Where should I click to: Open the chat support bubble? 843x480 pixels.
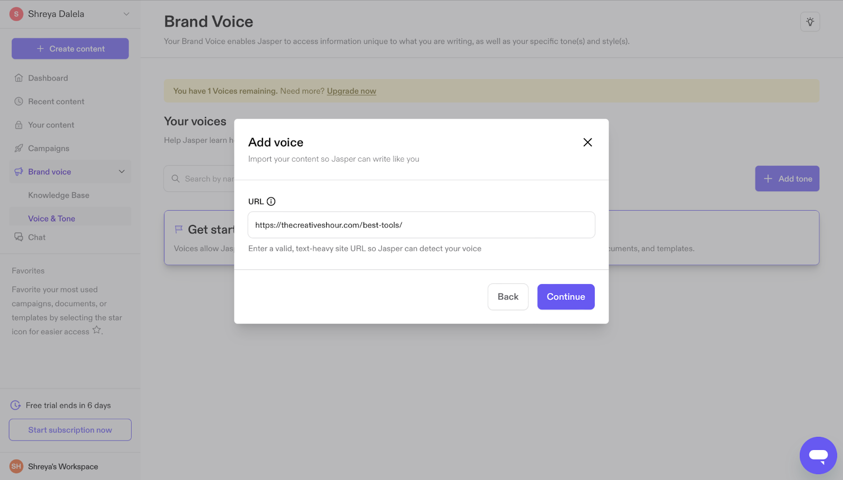click(818, 455)
